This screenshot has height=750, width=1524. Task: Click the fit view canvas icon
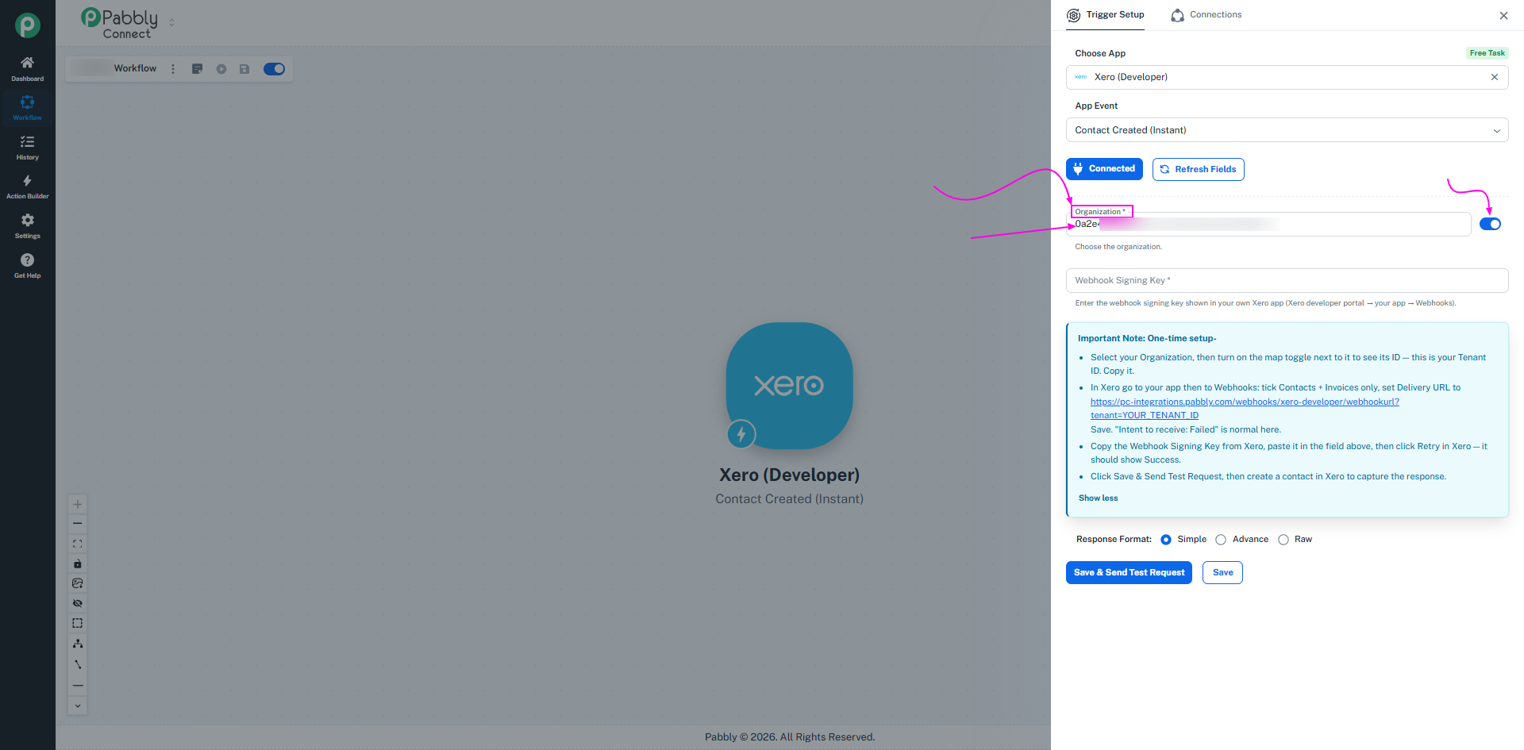pos(78,544)
